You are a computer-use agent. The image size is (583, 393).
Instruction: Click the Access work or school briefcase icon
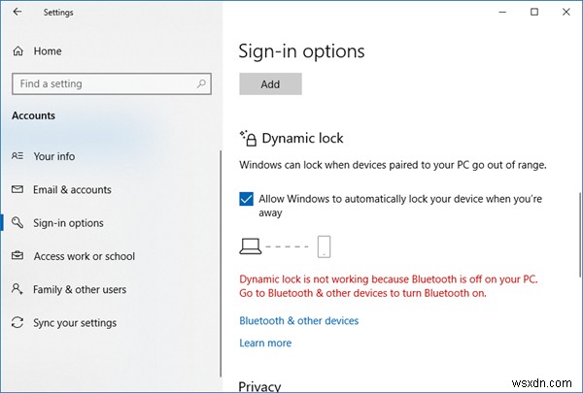pyautogui.click(x=17, y=255)
